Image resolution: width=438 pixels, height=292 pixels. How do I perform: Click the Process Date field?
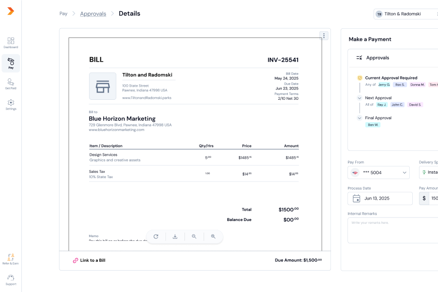coord(380,199)
